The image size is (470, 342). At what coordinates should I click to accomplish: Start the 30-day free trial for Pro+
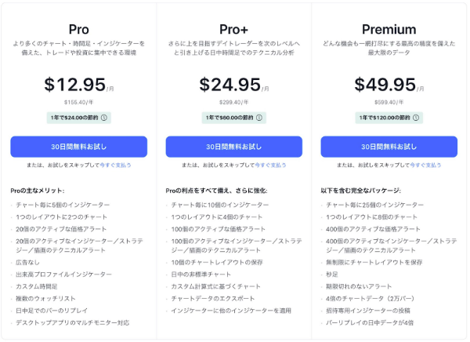pyautogui.click(x=234, y=147)
